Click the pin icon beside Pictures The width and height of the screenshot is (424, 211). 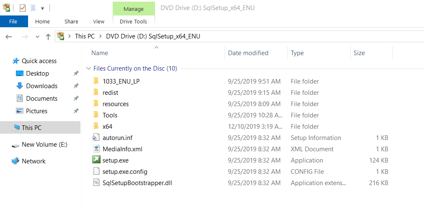(76, 111)
